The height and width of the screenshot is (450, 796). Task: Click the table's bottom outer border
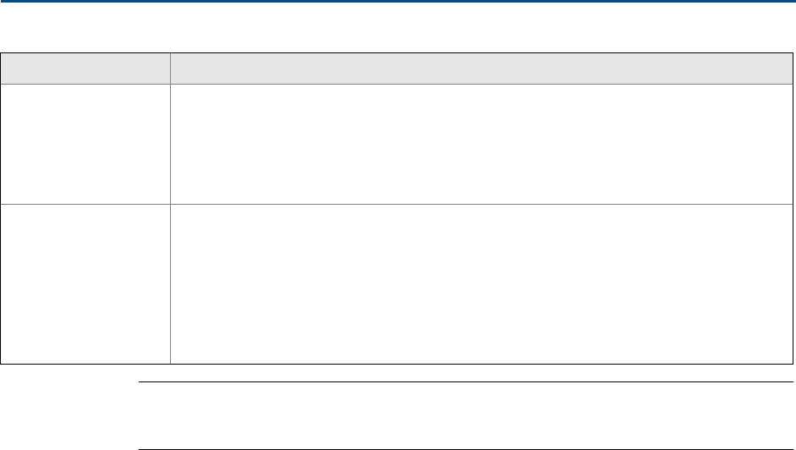397,364
